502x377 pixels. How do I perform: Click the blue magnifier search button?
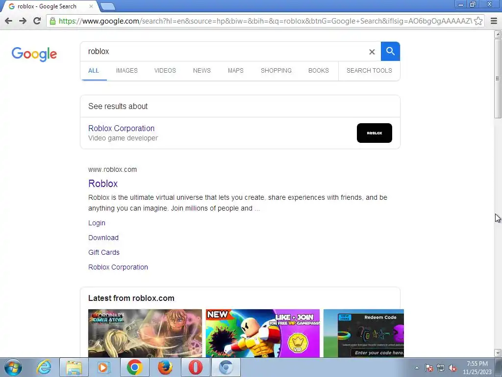[390, 51]
